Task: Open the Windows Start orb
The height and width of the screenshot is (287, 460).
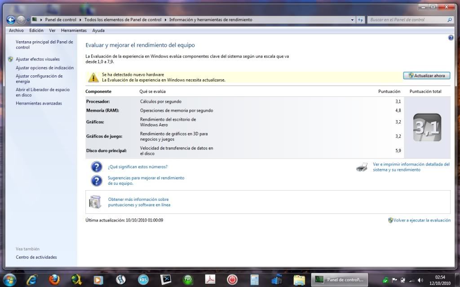Action: [x=9, y=280]
